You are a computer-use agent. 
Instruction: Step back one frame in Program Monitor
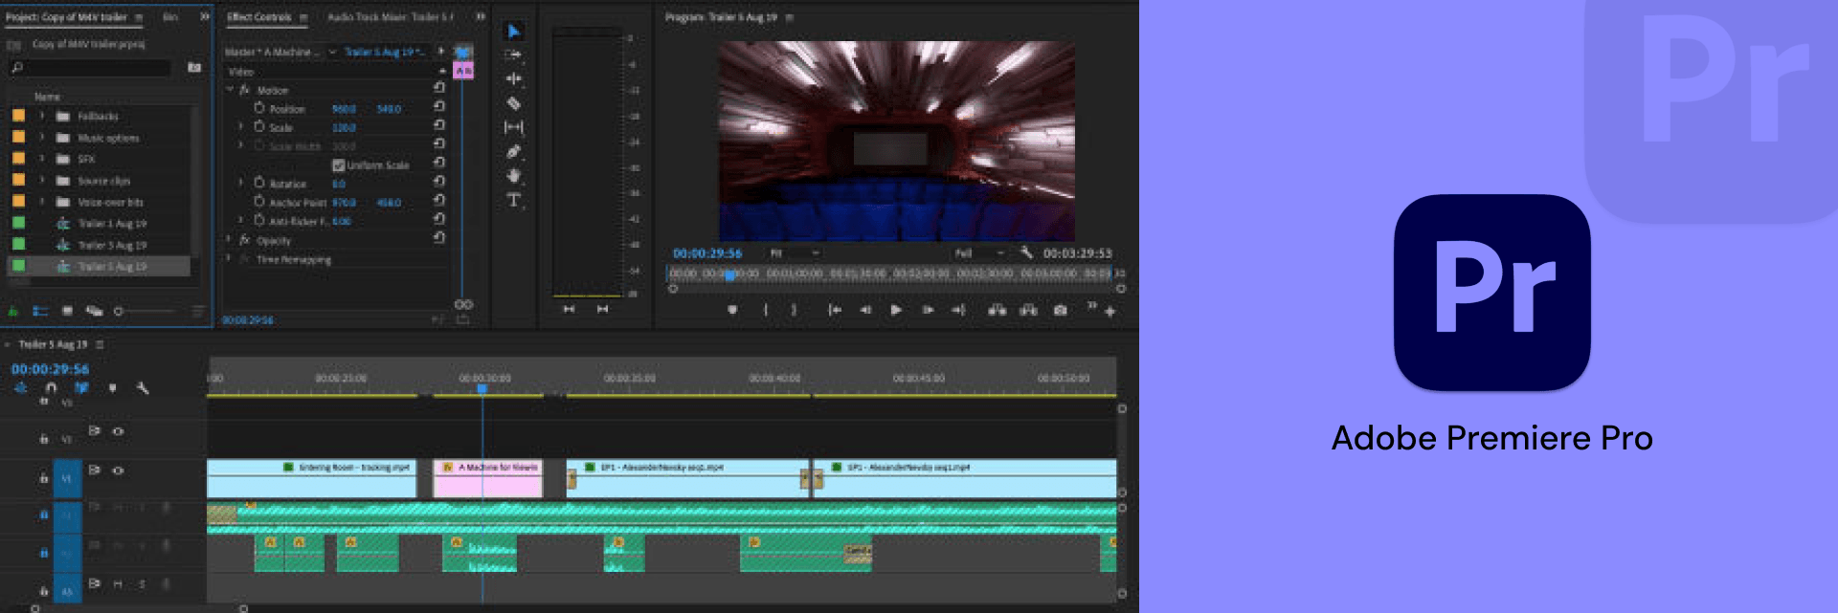(865, 310)
